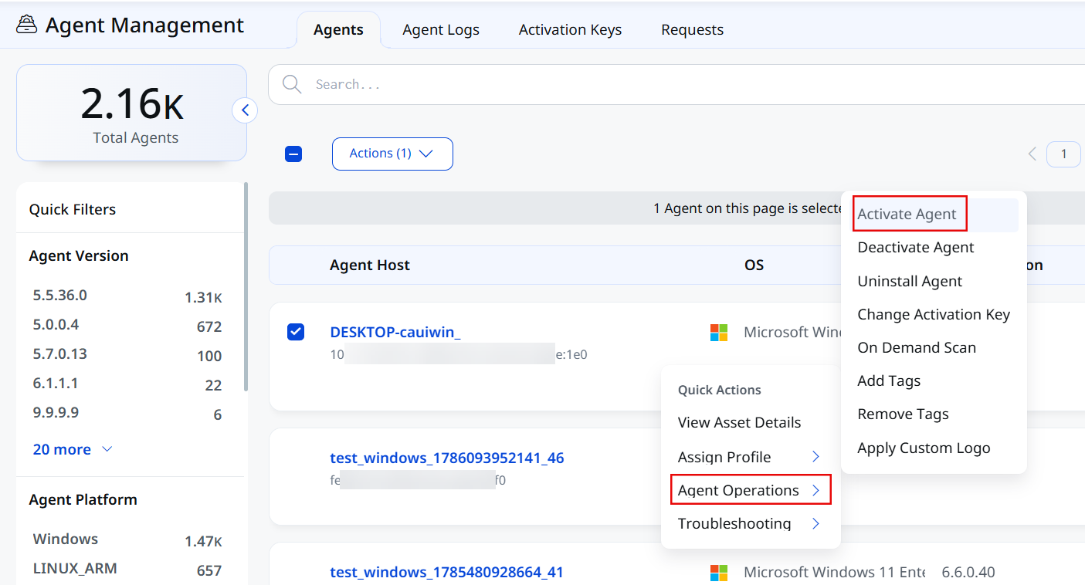Screen dimensions: 1085x585
Task: Open the test_windows_1786093952141_46 agent link
Action: tap(447, 458)
